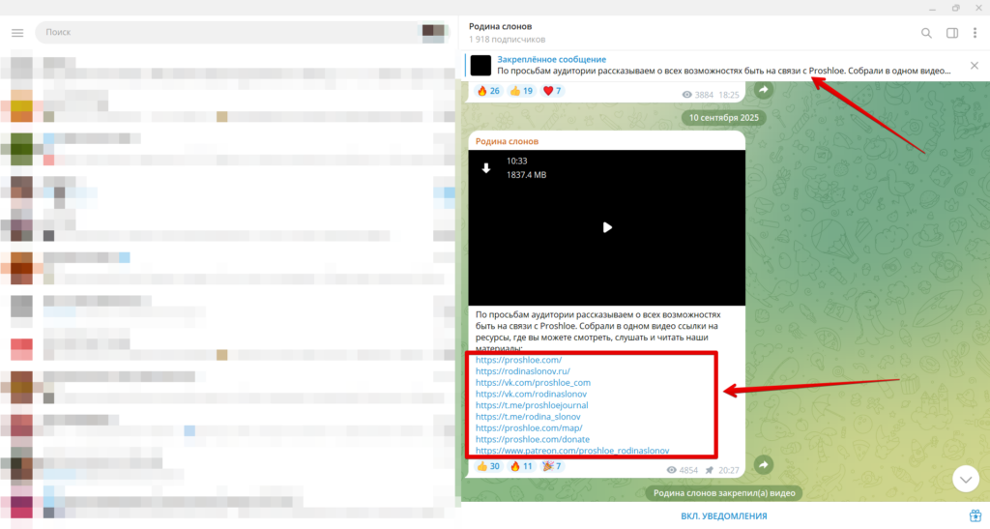The width and height of the screenshot is (990, 529).
Task: Click the heart reaction with 7
Action: click(x=552, y=91)
